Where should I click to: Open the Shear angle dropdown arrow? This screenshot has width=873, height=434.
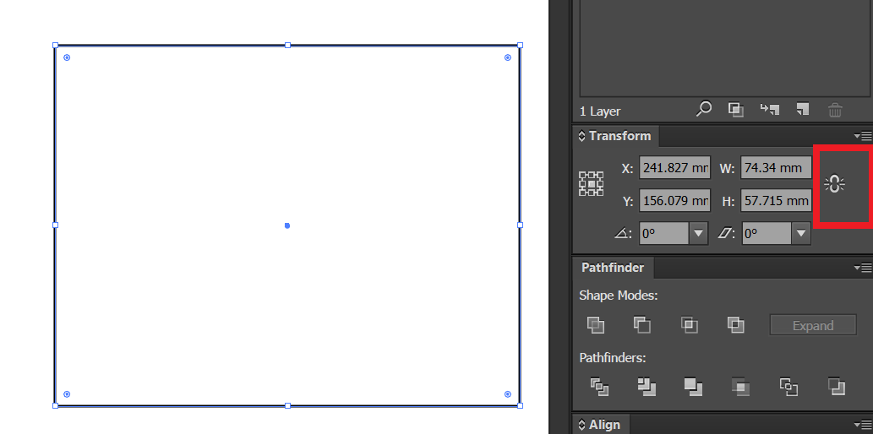pos(801,234)
